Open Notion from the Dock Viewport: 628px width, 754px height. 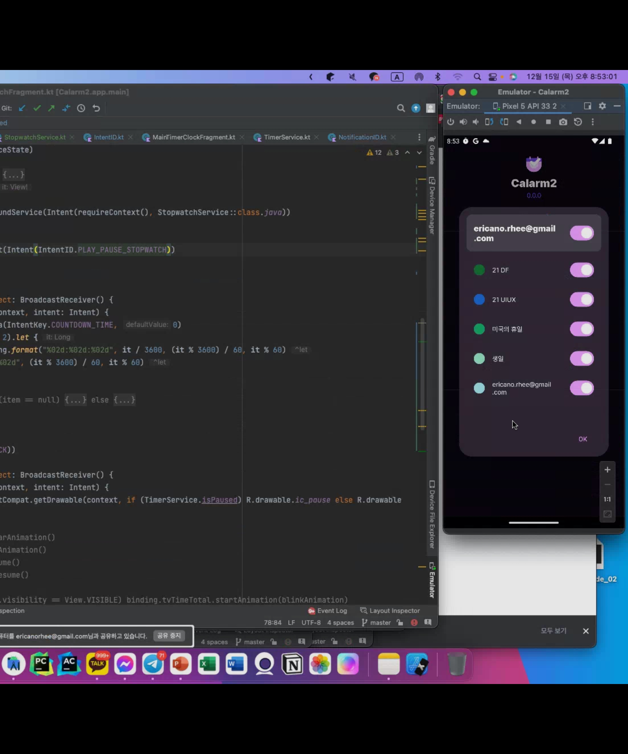[292, 664]
